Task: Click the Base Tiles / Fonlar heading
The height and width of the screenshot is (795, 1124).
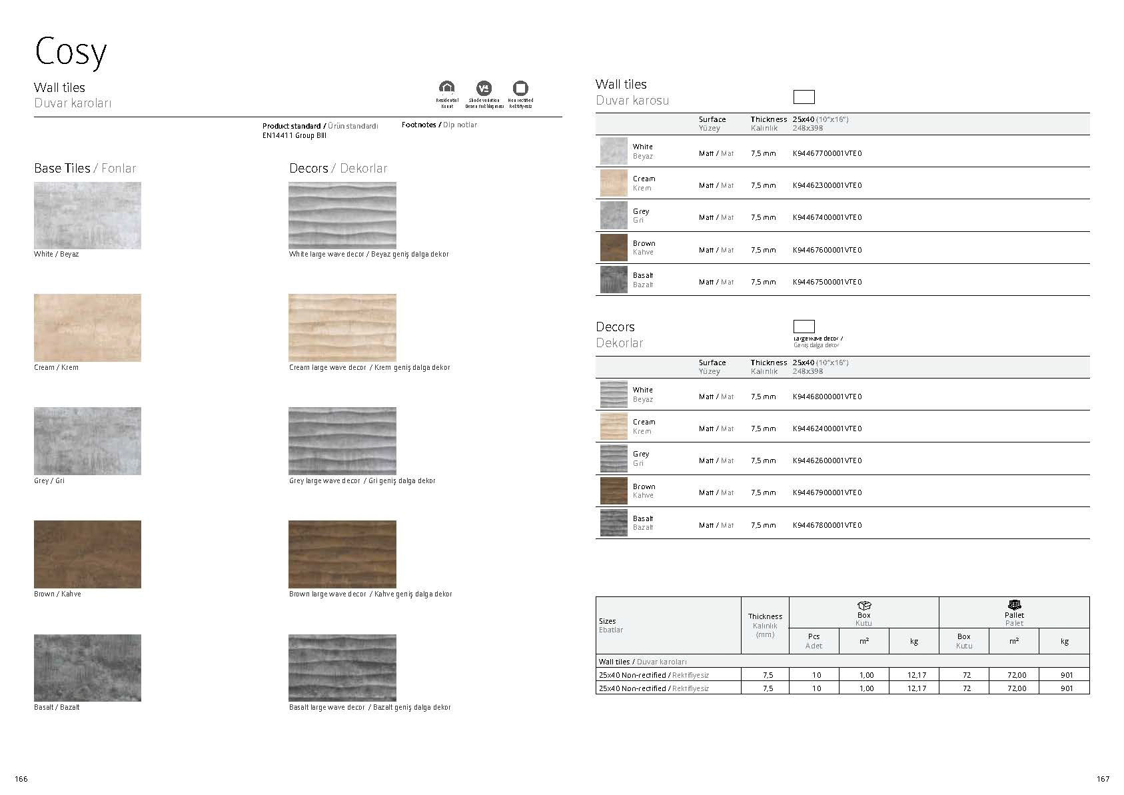Action: pos(85,168)
